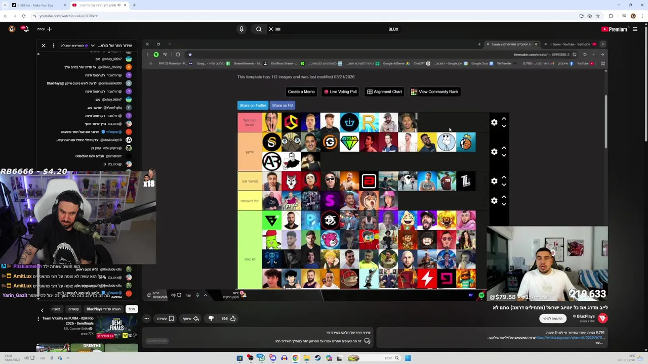
Task: Open Steam from the taskbar
Action: pos(318,358)
